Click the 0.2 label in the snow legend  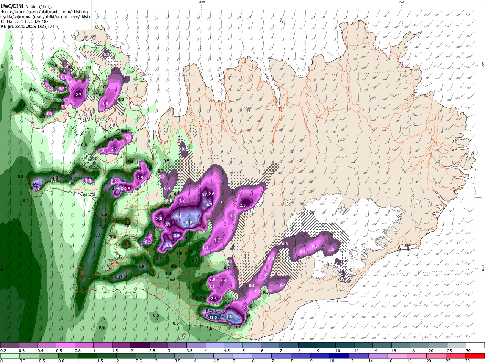tap(3, 351)
